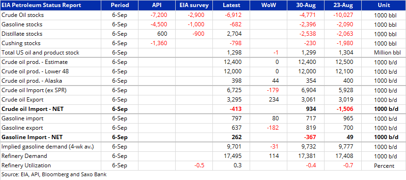Click the 23-Aug bold value -1,506

click(x=345, y=109)
